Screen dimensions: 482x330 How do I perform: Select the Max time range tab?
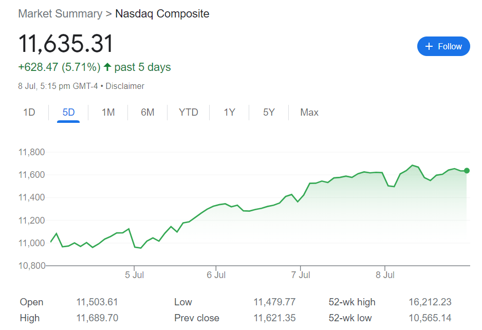(309, 112)
